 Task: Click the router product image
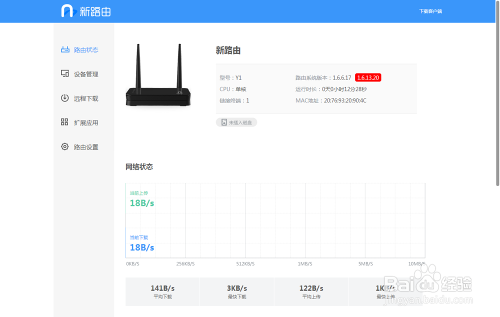click(x=158, y=75)
